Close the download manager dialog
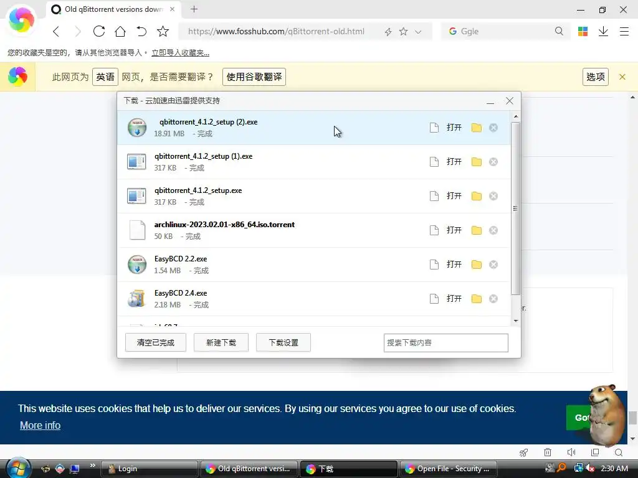 [x=510, y=101]
